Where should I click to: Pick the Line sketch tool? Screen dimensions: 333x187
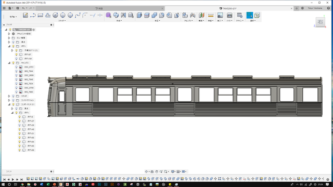[x=33, y=15]
